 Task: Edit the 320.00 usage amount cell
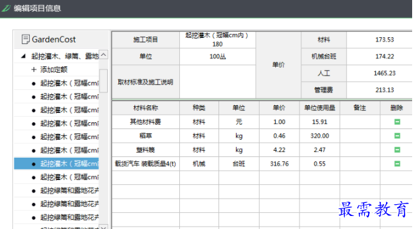point(319,136)
